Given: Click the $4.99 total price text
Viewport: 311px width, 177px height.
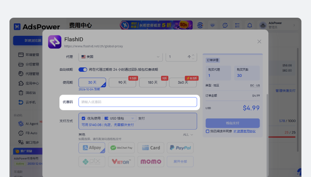Looking at the screenshot, I should [x=251, y=108].
